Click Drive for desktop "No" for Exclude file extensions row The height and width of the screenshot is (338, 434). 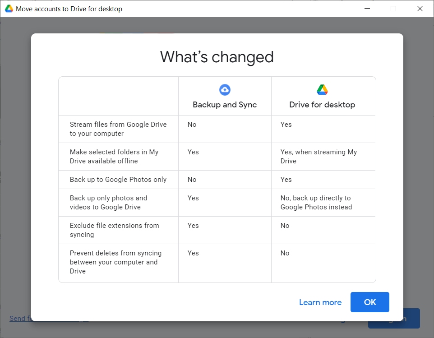point(285,226)
